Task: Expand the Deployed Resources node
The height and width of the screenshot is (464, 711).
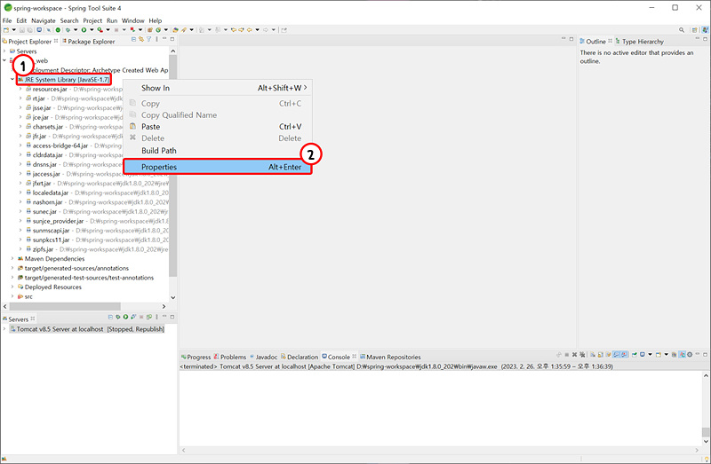Action: point(12,287)
